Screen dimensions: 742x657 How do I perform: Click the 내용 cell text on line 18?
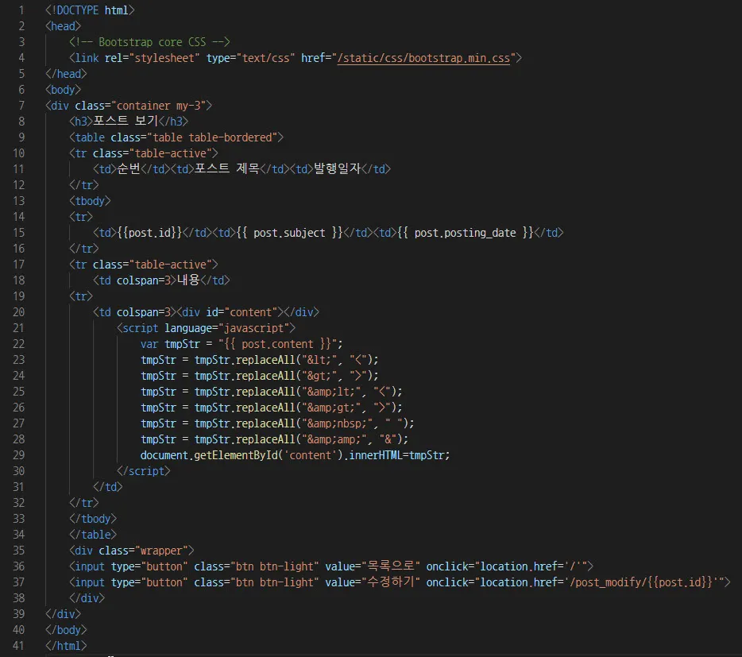point(190,280)
